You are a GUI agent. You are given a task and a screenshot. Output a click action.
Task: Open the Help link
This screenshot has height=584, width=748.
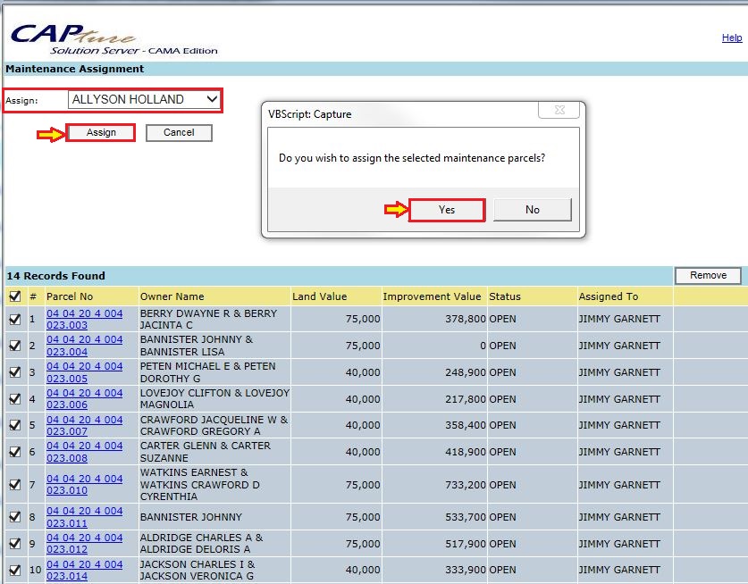pyautogui.click(x=731, y=38)
